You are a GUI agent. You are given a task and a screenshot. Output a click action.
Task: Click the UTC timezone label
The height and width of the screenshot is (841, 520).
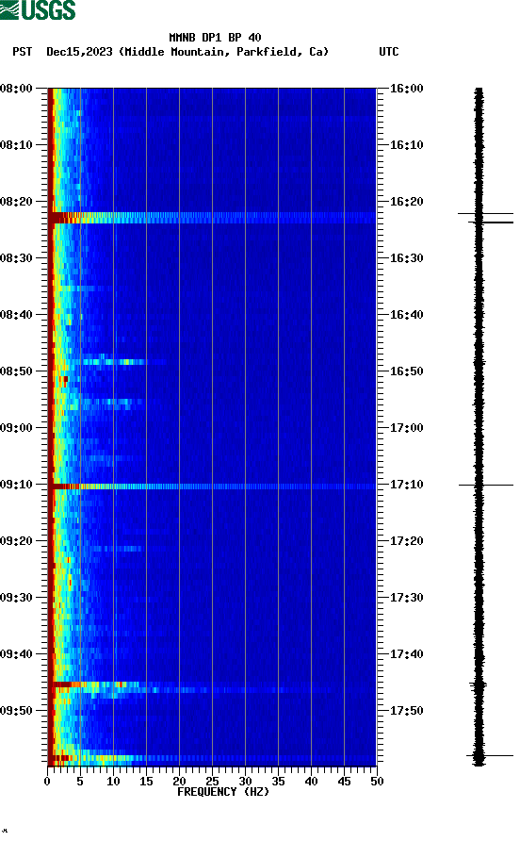click(389, 52)
